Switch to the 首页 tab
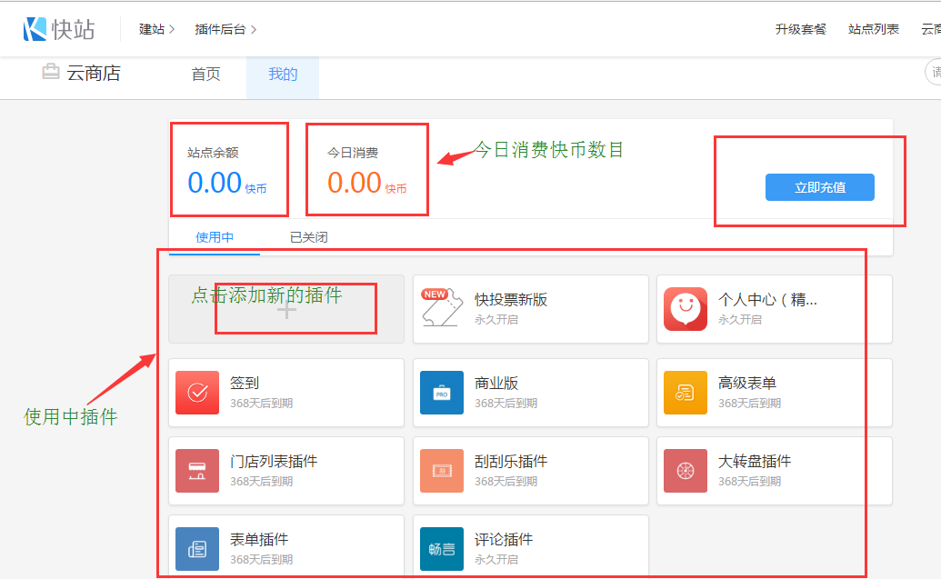941x579 pixels. pos(205,75)
